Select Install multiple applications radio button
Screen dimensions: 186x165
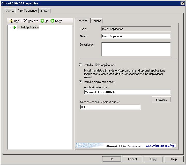80,65
